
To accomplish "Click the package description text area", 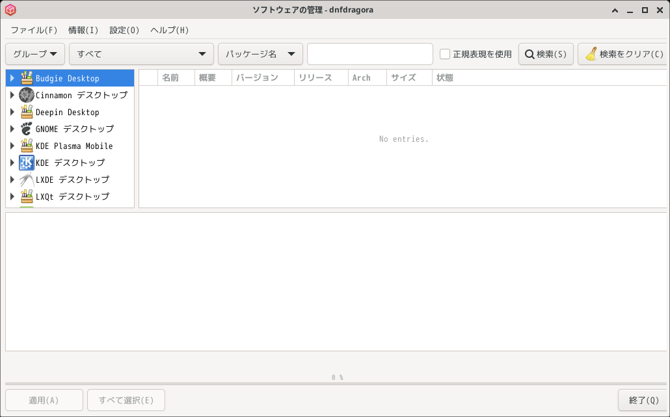I will pos(336,282).
